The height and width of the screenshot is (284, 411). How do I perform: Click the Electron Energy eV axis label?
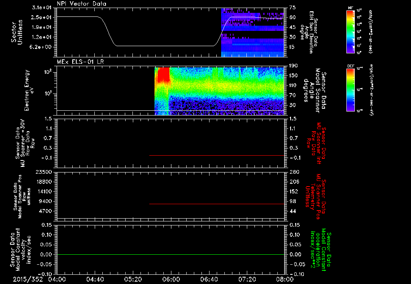29,90
